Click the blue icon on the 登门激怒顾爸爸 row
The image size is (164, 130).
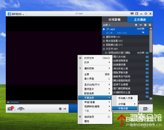(x=147, y=89)
